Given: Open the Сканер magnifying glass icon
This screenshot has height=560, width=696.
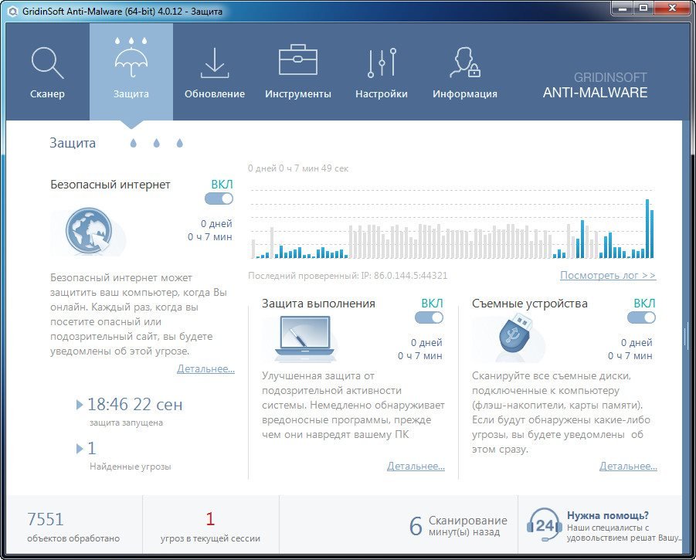Looking at the screenshot, I should [47, 63].
